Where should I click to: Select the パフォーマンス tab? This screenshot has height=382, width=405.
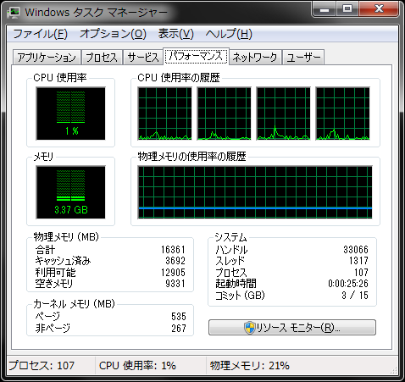point(196,57)
